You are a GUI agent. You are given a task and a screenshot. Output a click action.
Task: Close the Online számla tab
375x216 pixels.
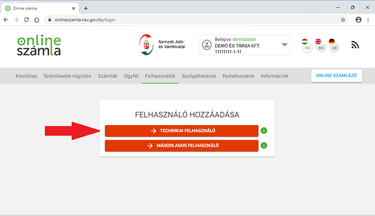(x=73, y=9)
